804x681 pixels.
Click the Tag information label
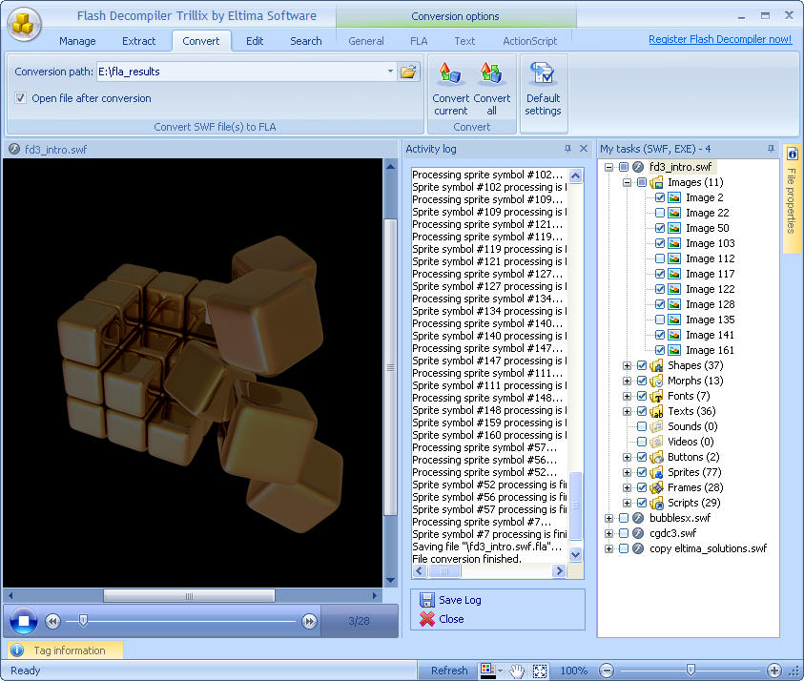pyautogui.click(x=70, y=650)
